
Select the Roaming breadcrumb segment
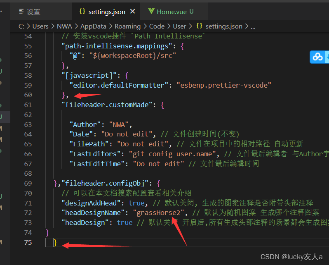pos(127,26)
